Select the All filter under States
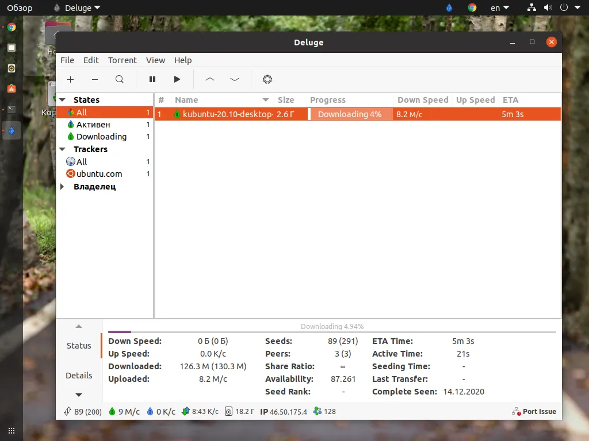The image size is (589, 441). pos(105,112)
